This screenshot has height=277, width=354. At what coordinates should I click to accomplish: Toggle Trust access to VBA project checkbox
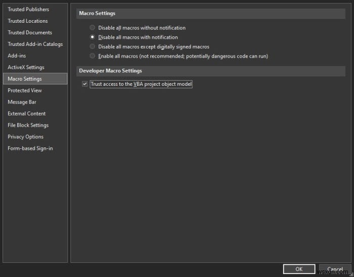click(x=85, y=84)
